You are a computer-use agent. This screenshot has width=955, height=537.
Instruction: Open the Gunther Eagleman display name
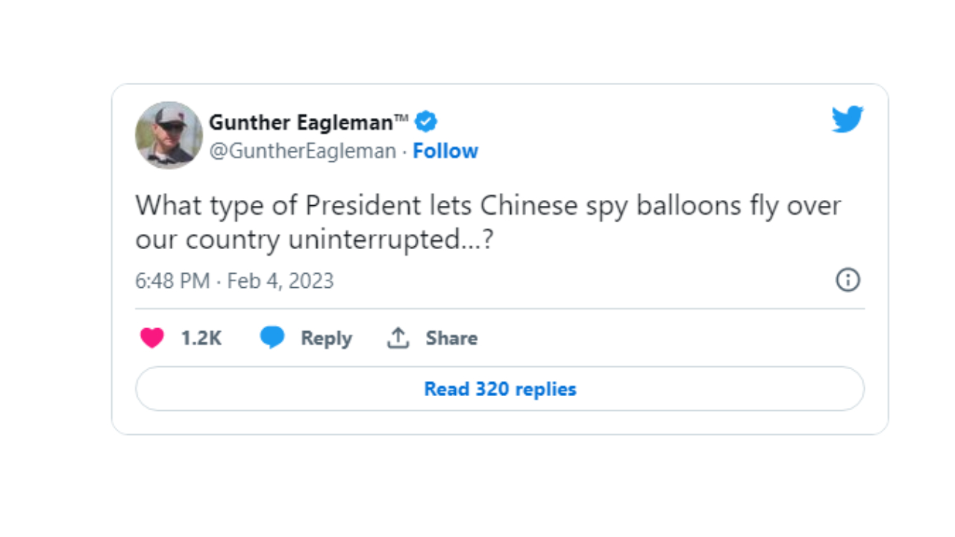pos(301,122)
